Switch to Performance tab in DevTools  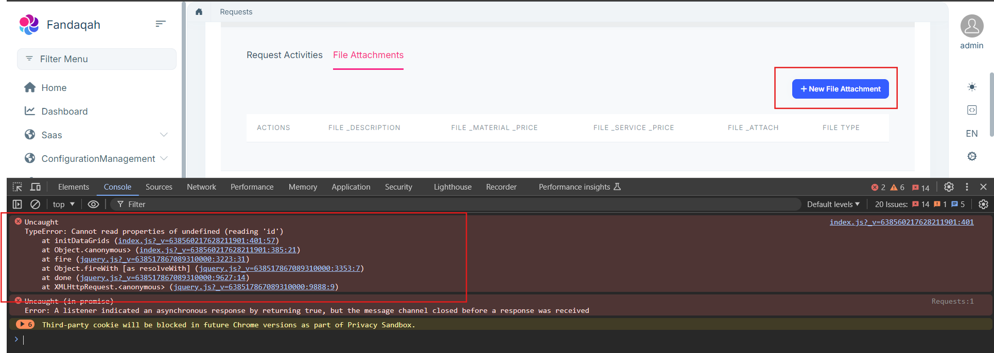(252, 187)
